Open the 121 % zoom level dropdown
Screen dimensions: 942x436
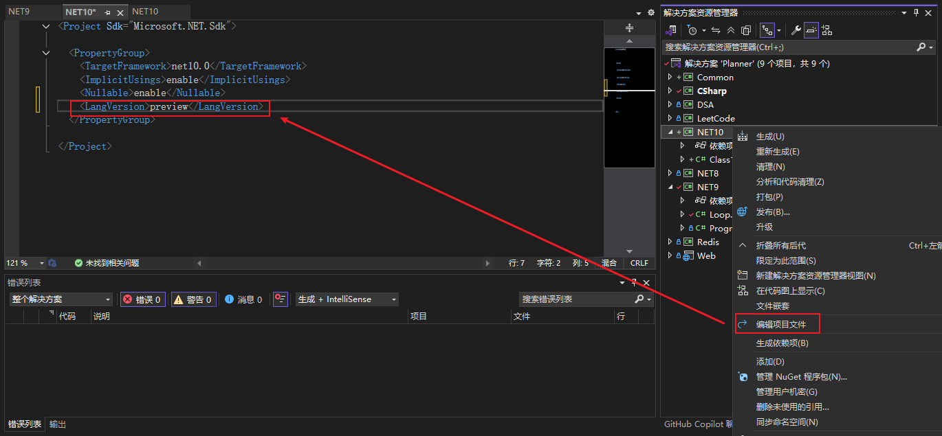[41, 263]
